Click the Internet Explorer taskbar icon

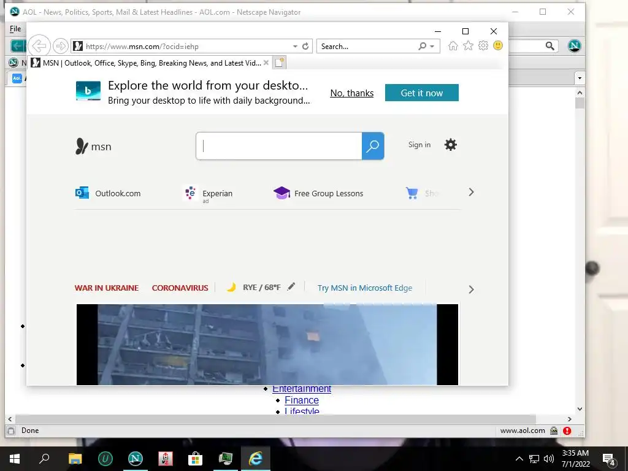(256, 459)
